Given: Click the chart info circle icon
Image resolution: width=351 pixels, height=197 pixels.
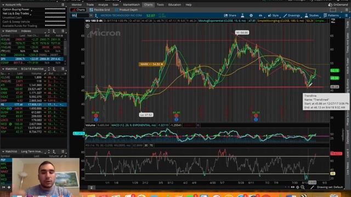Looking at the screenshot, I should (88, 26).
